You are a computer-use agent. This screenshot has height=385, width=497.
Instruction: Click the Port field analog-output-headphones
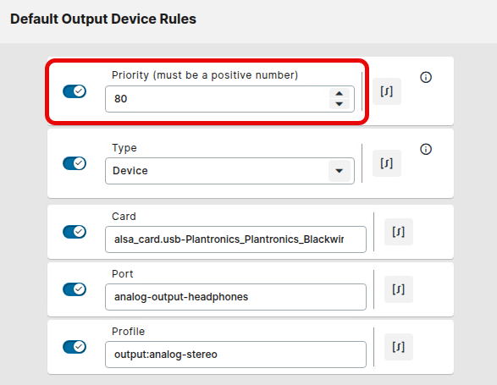click(x=235, y=297)
